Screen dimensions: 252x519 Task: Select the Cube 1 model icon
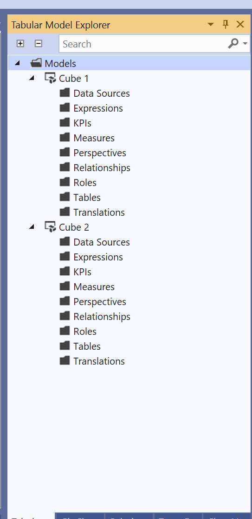tap(50, 79)
